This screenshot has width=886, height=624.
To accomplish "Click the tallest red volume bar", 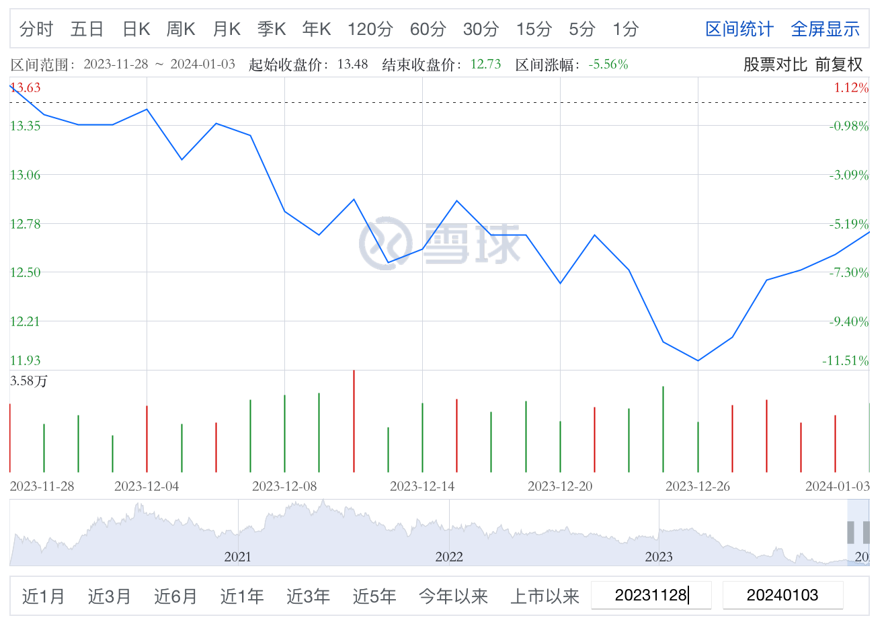I will pyautogui.click(x=354, y=421).
